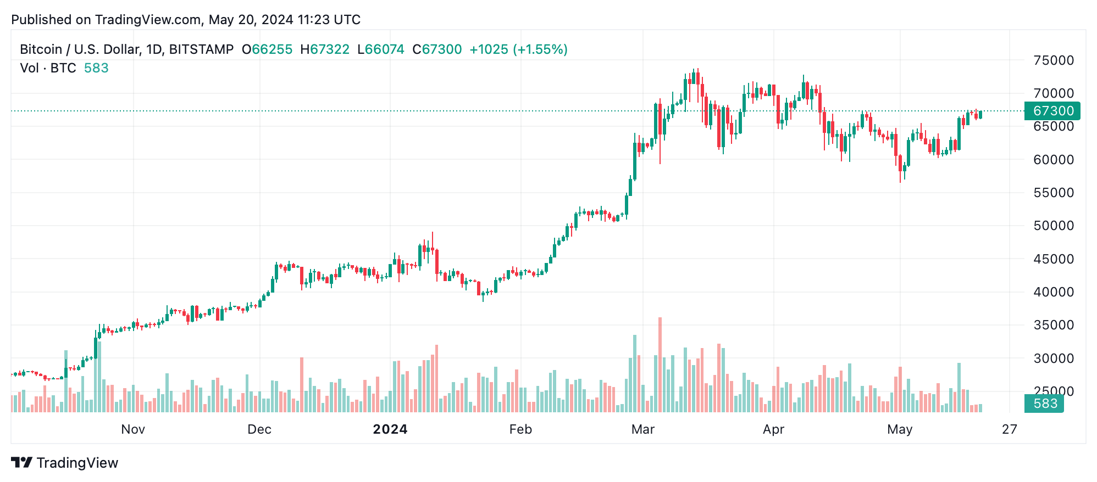Select the Mar label on the time axis
This screenshot has height=482, width=1097.
tap(643, 429)
